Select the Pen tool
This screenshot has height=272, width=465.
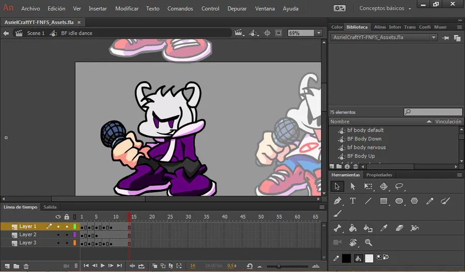337,201
